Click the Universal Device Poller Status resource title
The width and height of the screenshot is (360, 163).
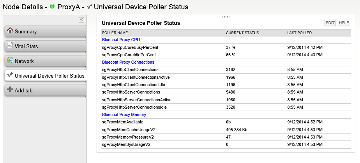coord(141,23)
